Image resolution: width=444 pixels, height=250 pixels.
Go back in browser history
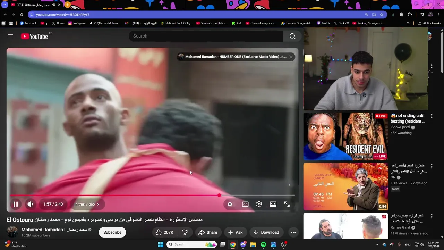pos(5,15)
